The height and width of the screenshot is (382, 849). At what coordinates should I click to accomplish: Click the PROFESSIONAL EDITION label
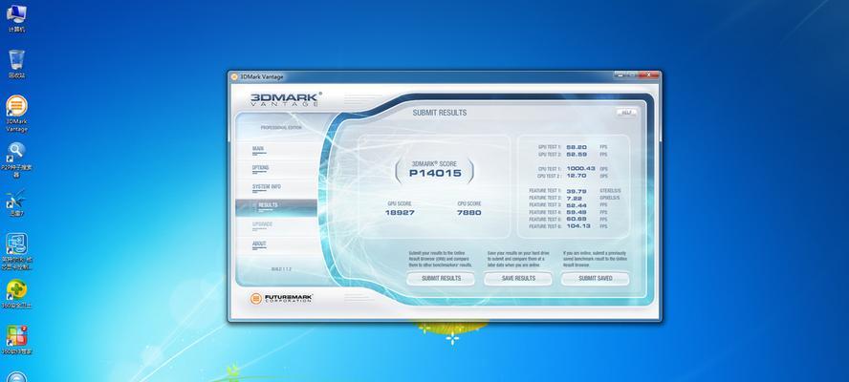(281, 128)
